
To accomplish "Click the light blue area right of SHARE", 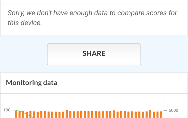I will 164,54.
